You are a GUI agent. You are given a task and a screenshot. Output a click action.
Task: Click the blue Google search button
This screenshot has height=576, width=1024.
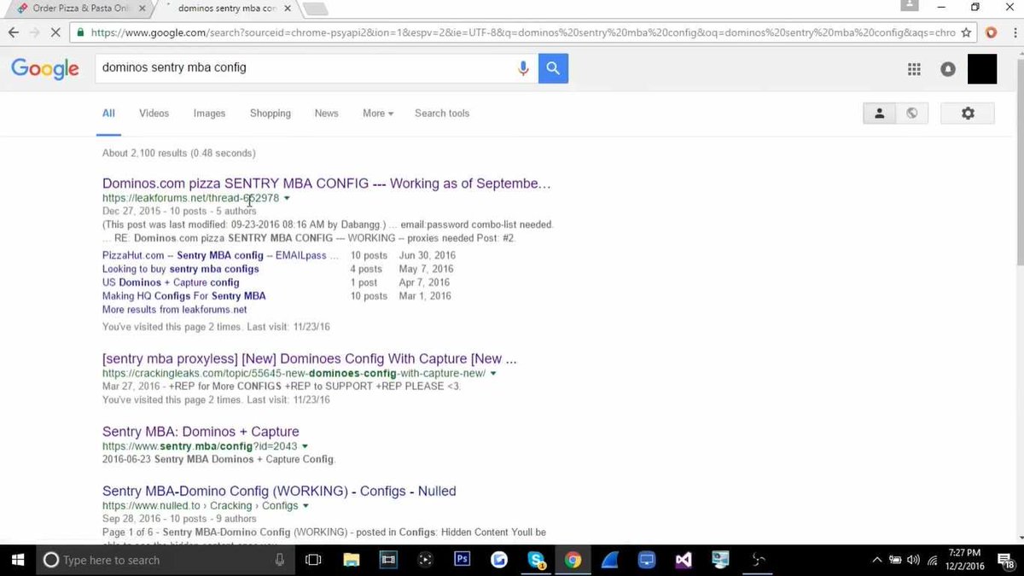[x=553, y=68]
